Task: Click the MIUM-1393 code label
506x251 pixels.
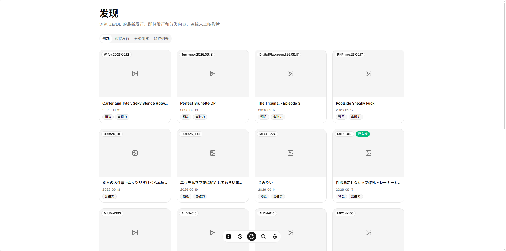Action: click(112, 213)
